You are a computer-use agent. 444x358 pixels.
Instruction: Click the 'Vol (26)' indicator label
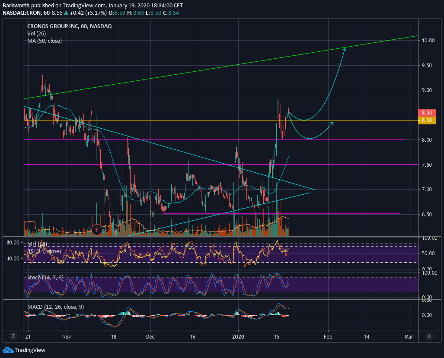36,33
